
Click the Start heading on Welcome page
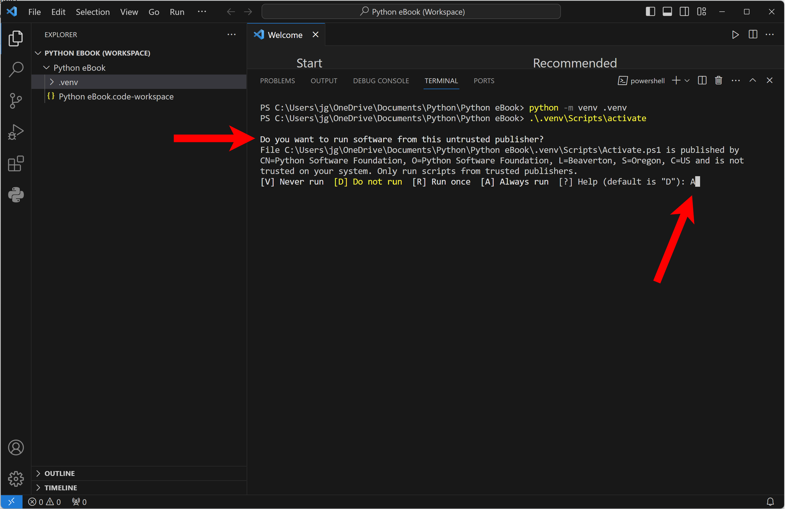tap(309, 63)
